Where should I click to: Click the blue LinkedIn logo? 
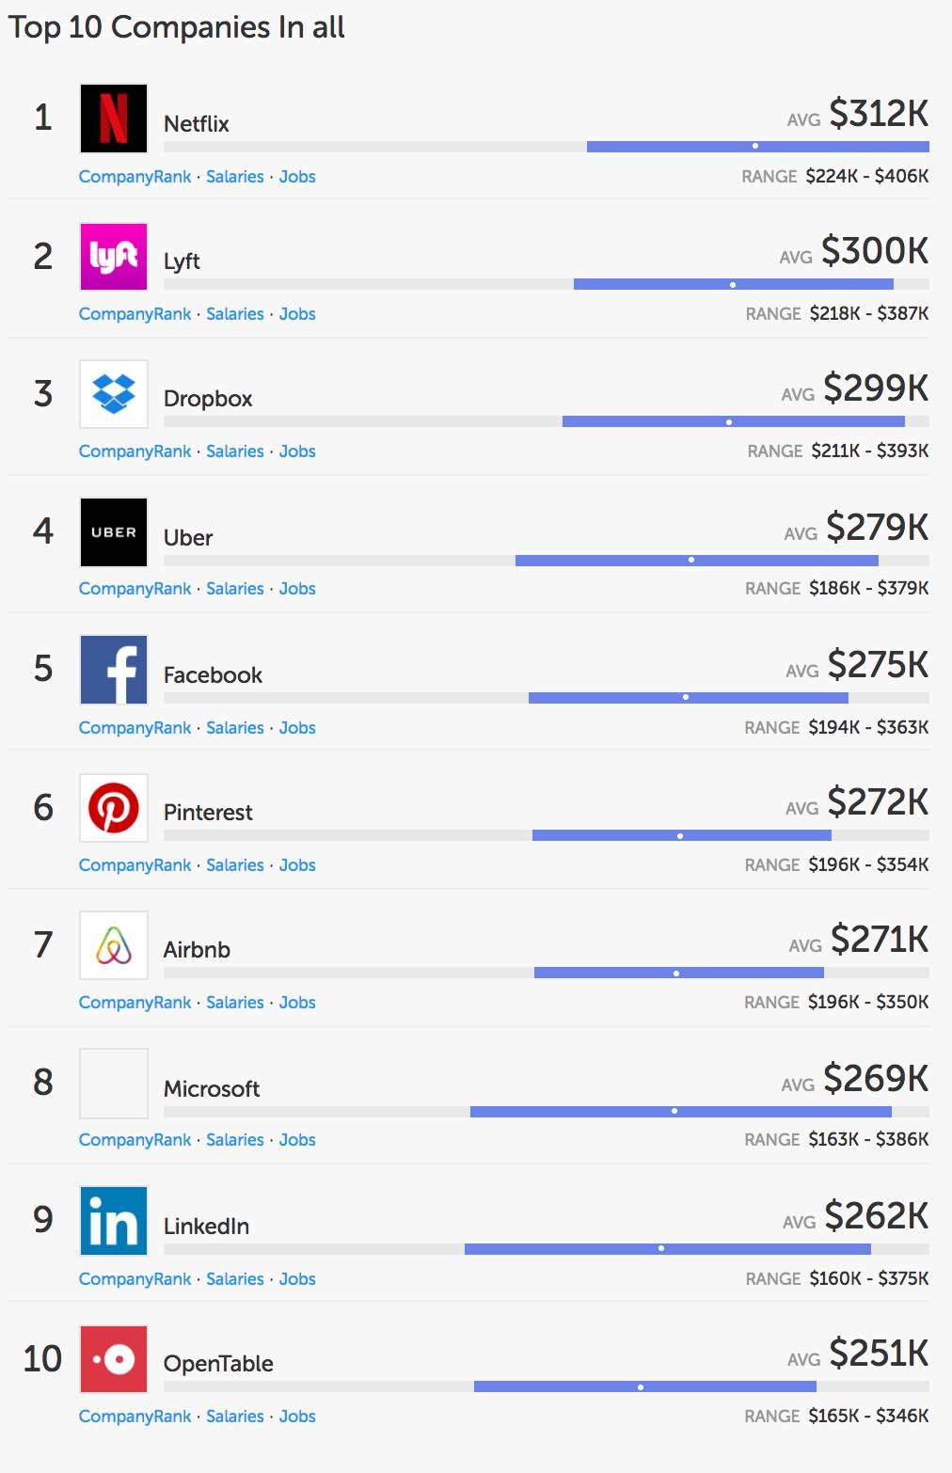[114, 1221]
